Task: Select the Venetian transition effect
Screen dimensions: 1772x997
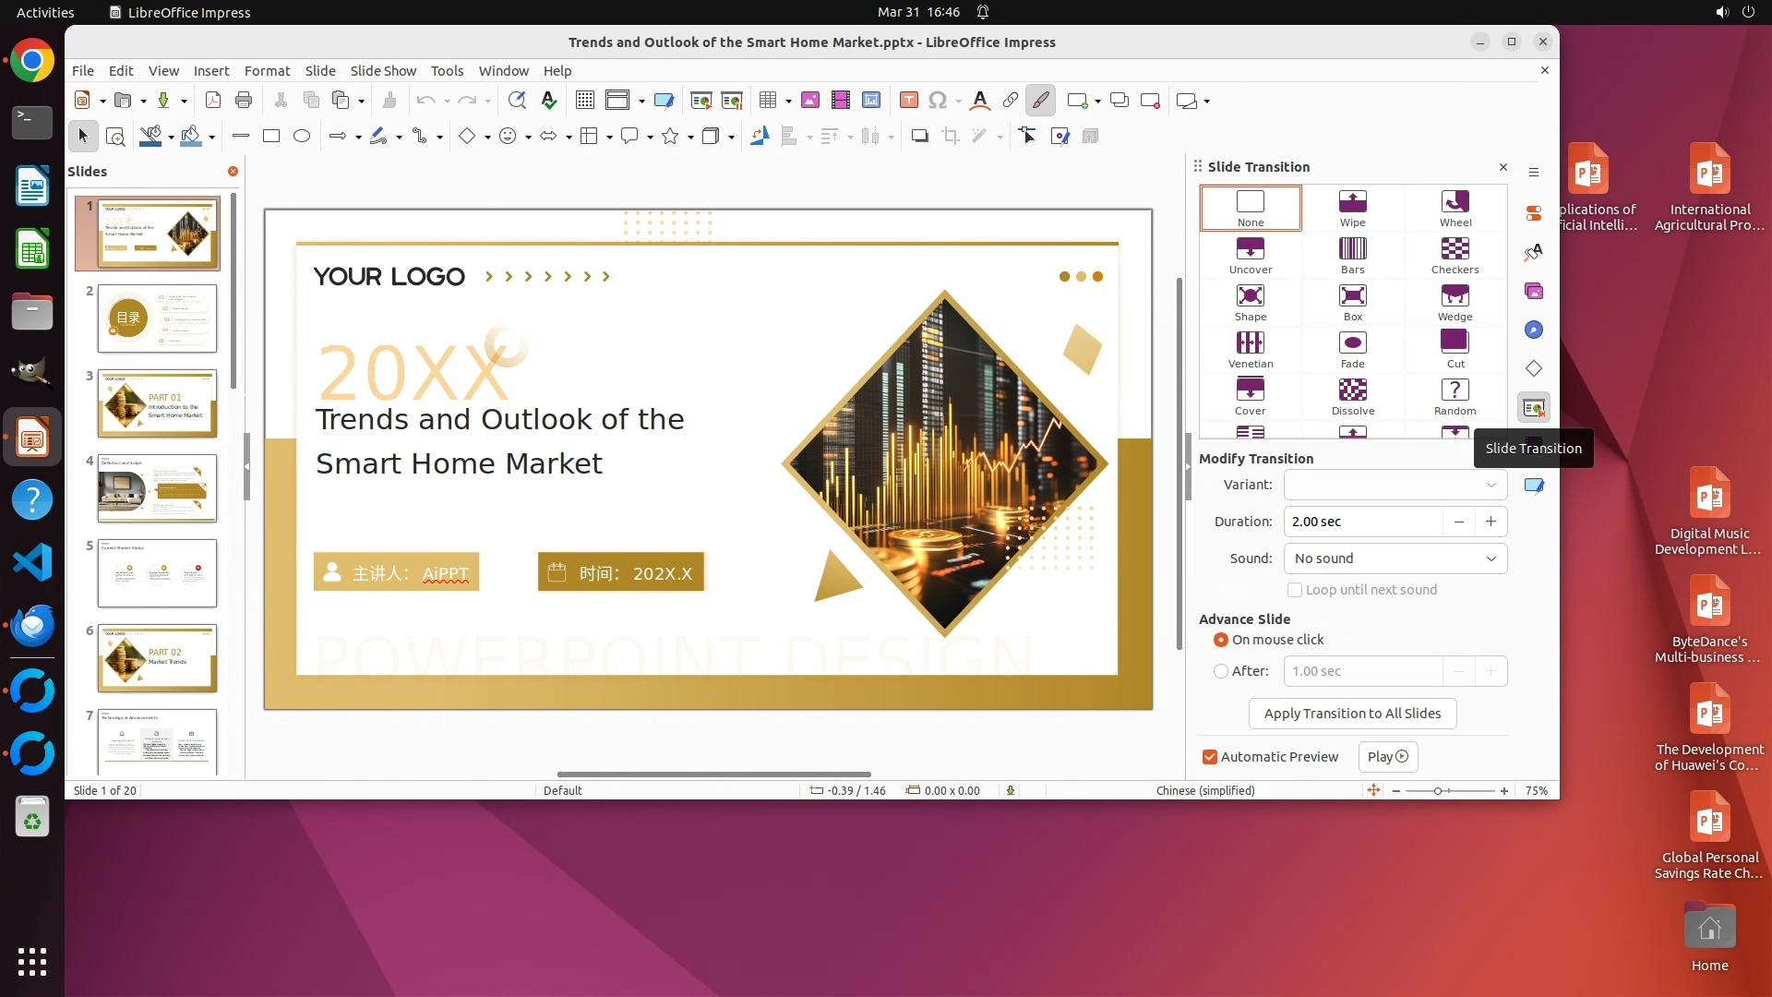Action: (1250, 349)
